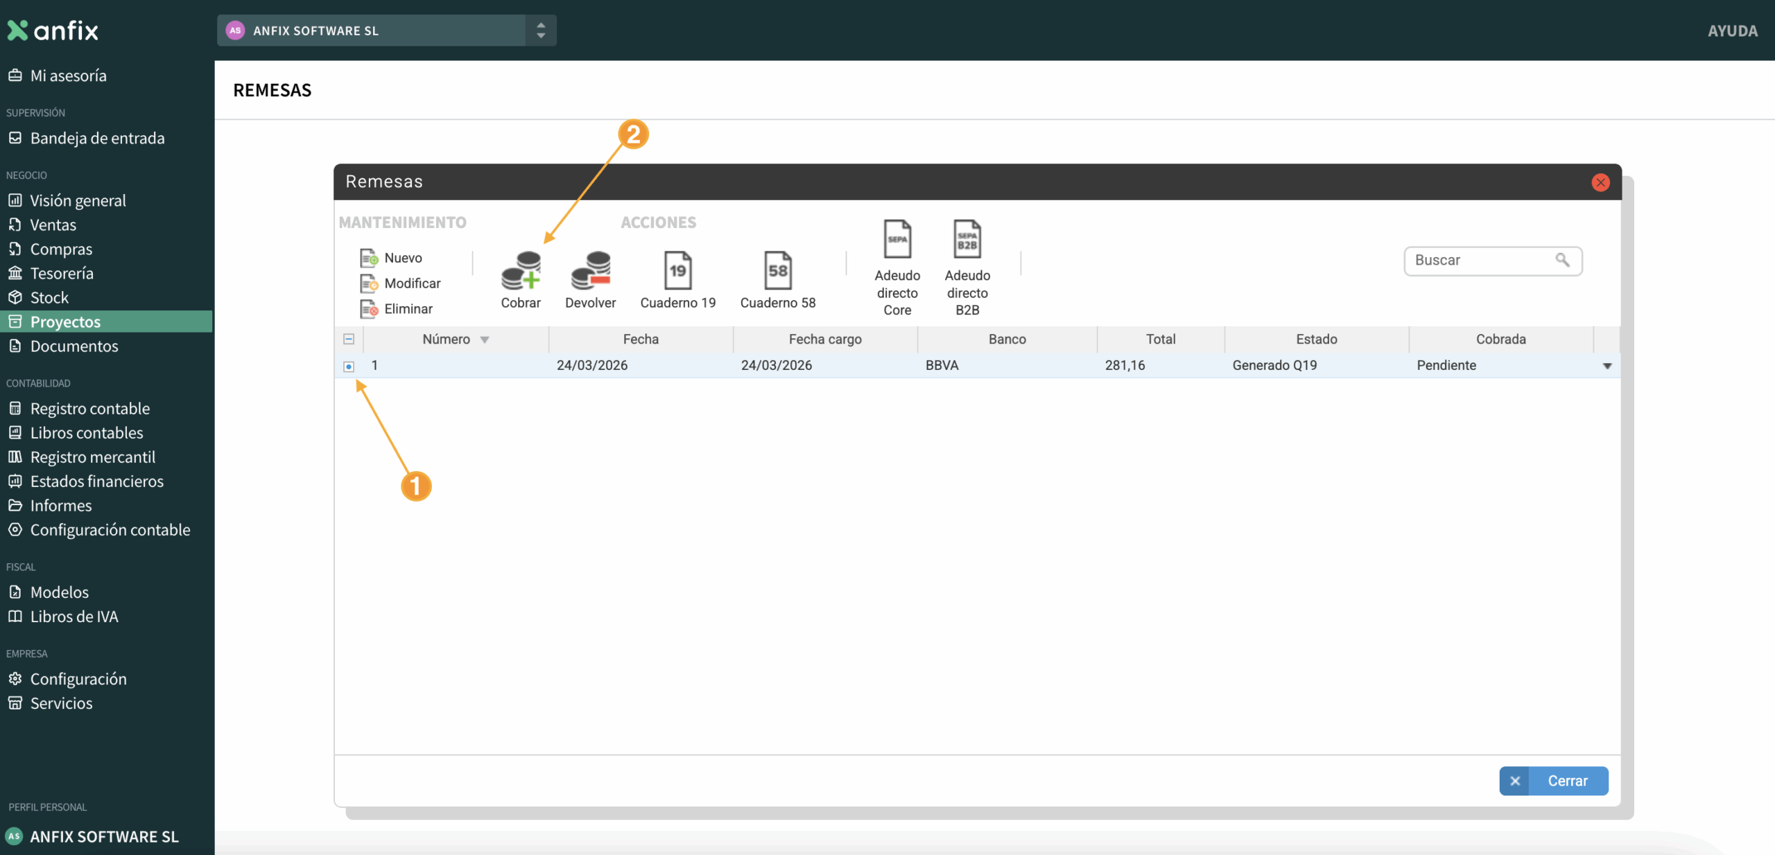Generate the Cuaderno 58 file
Image resolution: width=1775 pixels, height=855 pixels.
[x=777, y=271]
